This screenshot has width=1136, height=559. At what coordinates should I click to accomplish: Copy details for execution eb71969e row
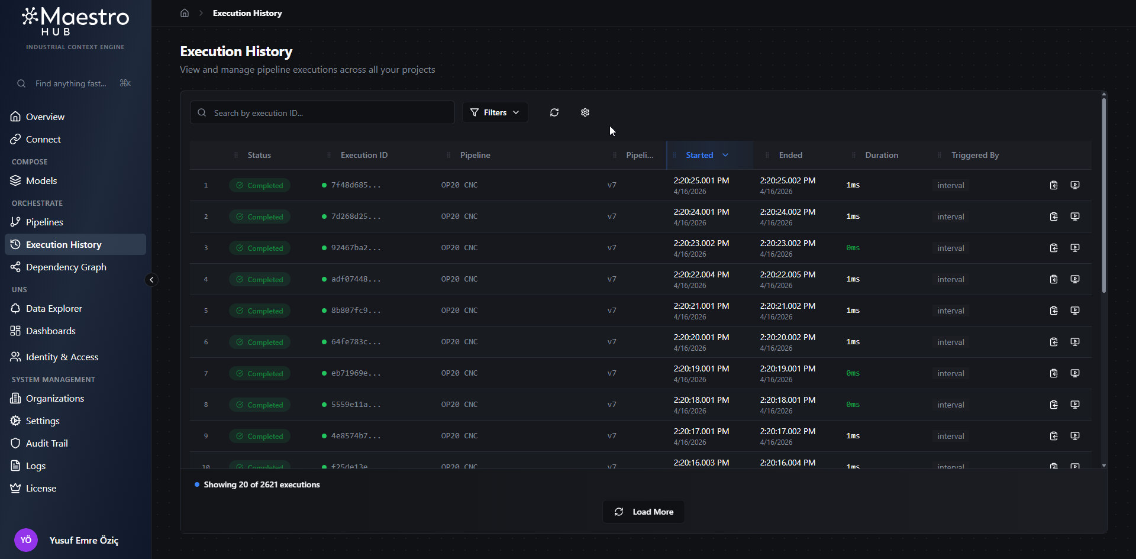1054,373
